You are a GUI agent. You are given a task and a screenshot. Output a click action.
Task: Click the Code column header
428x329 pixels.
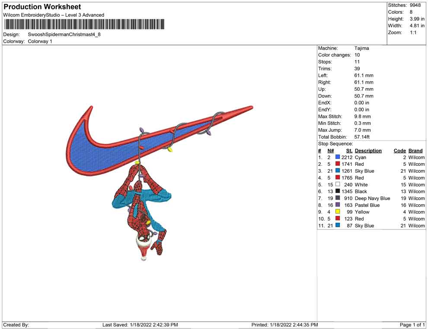tap(399, 151)
